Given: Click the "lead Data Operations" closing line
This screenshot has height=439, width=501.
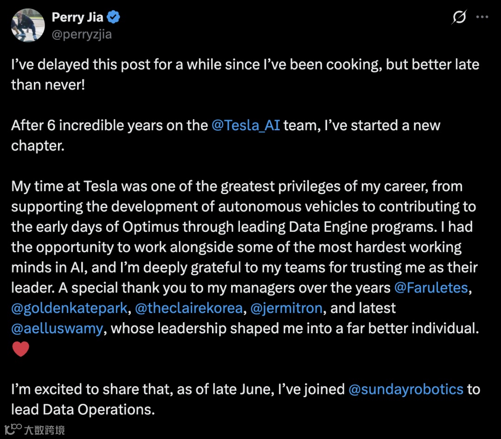Looking at the screenshot, I should pos(83,409).
